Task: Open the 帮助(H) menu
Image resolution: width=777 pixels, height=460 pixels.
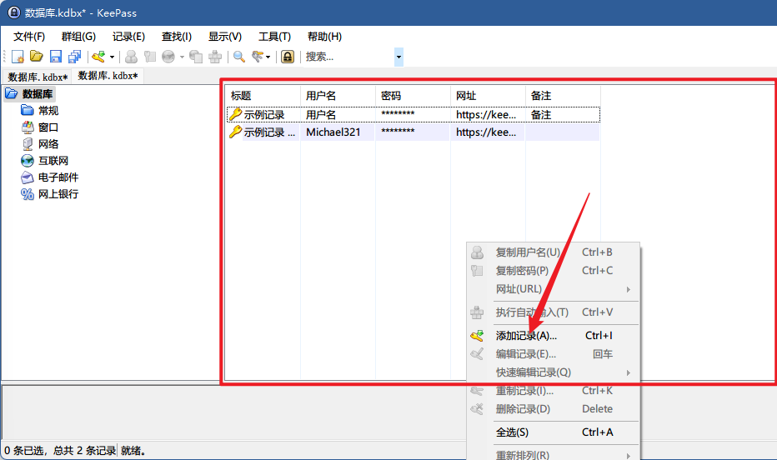Action: (x=324, y=37)
